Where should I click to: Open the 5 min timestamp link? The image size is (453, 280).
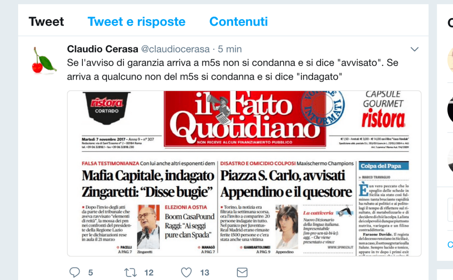pyautogui.click(x=230, y=49)
